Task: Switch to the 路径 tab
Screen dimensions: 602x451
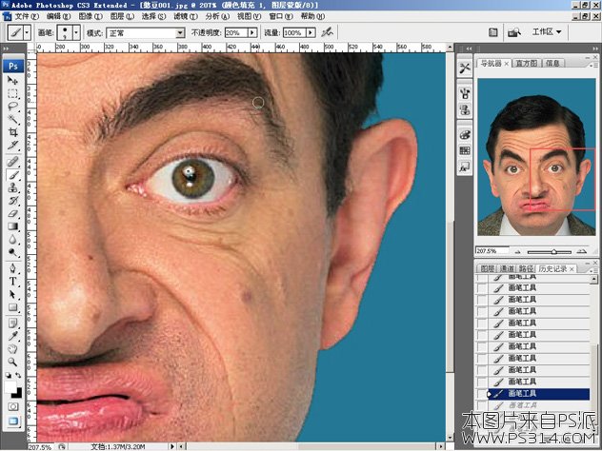Action: point(526,269)
